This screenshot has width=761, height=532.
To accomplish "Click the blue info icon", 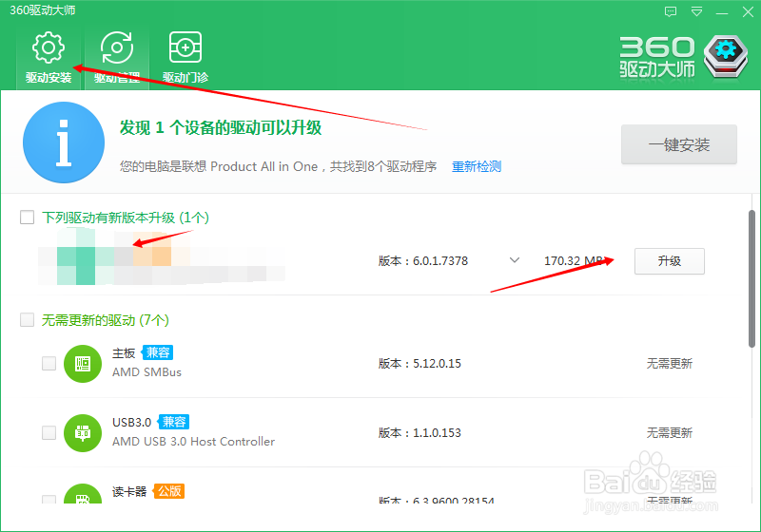I will tap(64, 142).
